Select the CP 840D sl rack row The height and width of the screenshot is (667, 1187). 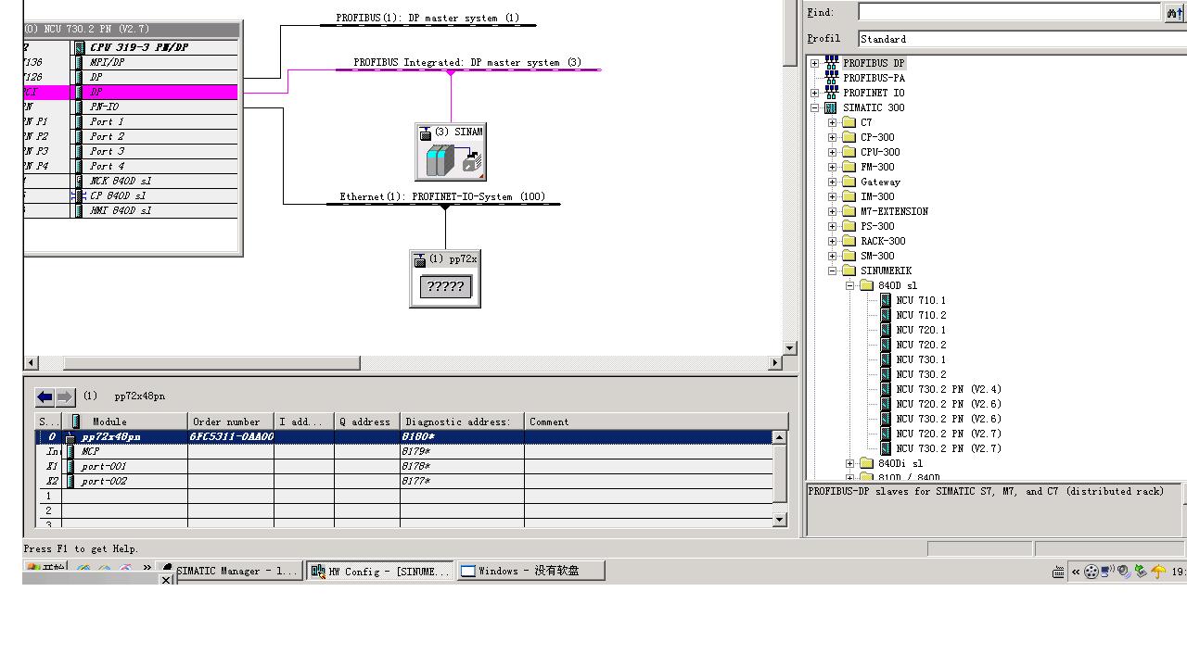click(132, 195)
